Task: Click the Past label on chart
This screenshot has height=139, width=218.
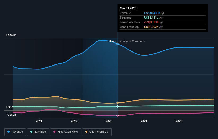Action: [x=112, y=41]
